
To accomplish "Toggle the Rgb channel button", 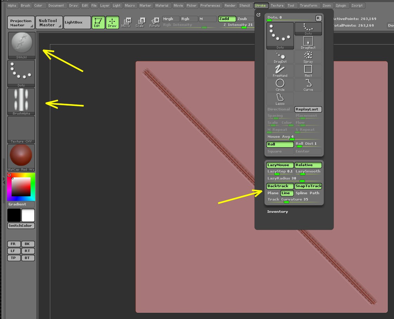I will click(189, 19).
